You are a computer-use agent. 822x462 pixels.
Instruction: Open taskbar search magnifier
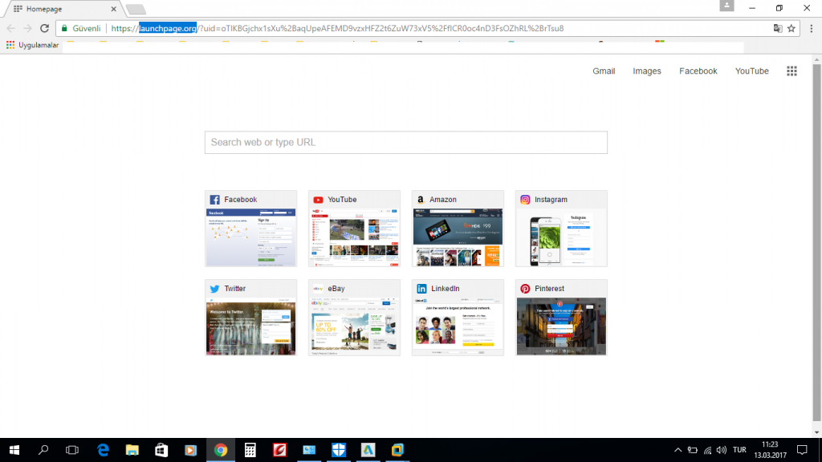point(43,450)
